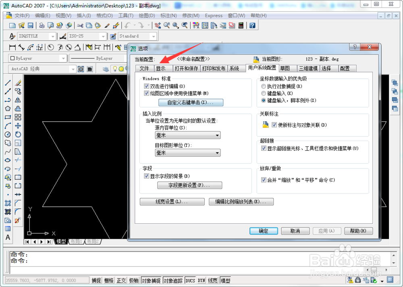Viewport: 403px width, 287px height.
Task: Open target drawing units dropdown
Action: [x=188, y=153]
